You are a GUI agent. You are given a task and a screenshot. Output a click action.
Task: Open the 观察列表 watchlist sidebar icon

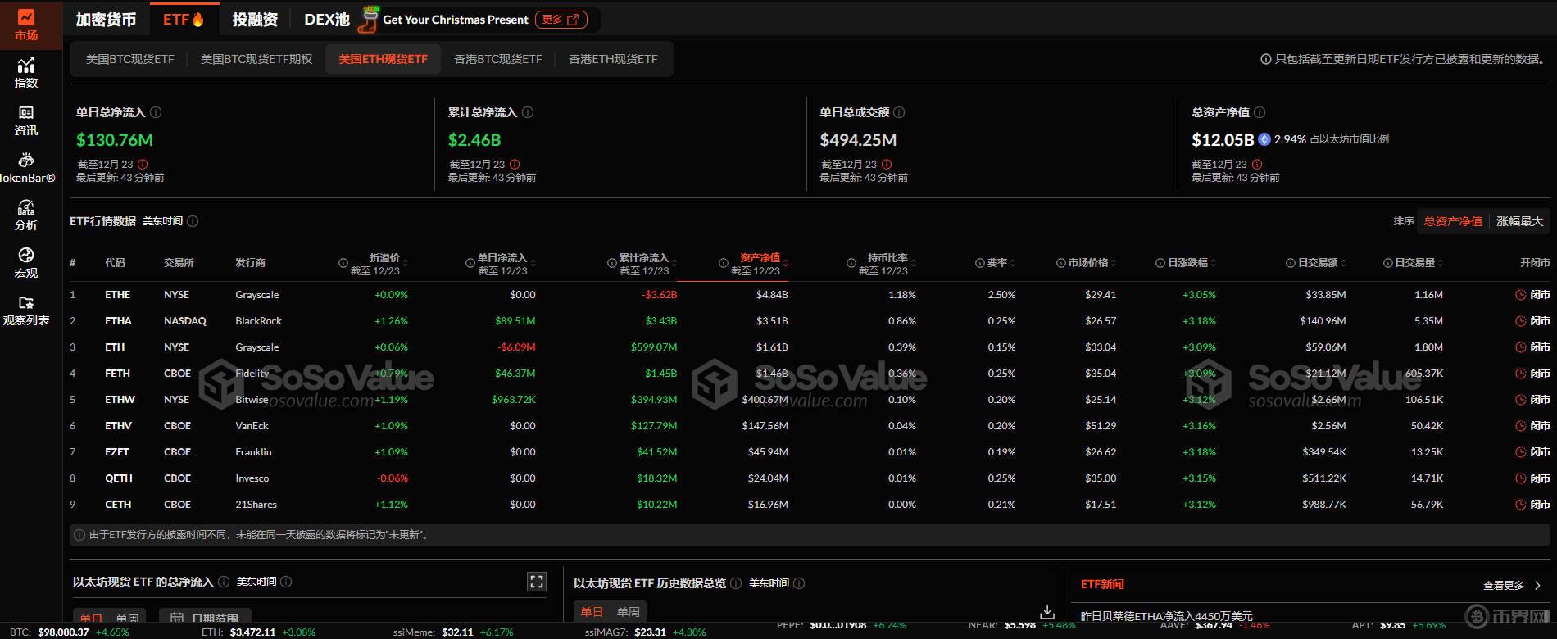26,310
